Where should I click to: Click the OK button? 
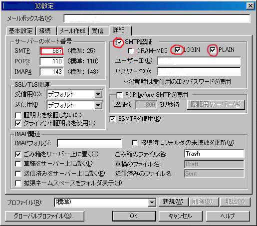pyautogui.click(x=134, y=216)
